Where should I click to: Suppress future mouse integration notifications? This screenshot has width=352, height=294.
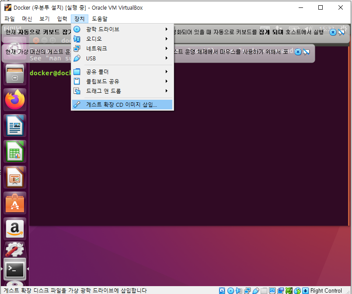click(x=307, y=52)
